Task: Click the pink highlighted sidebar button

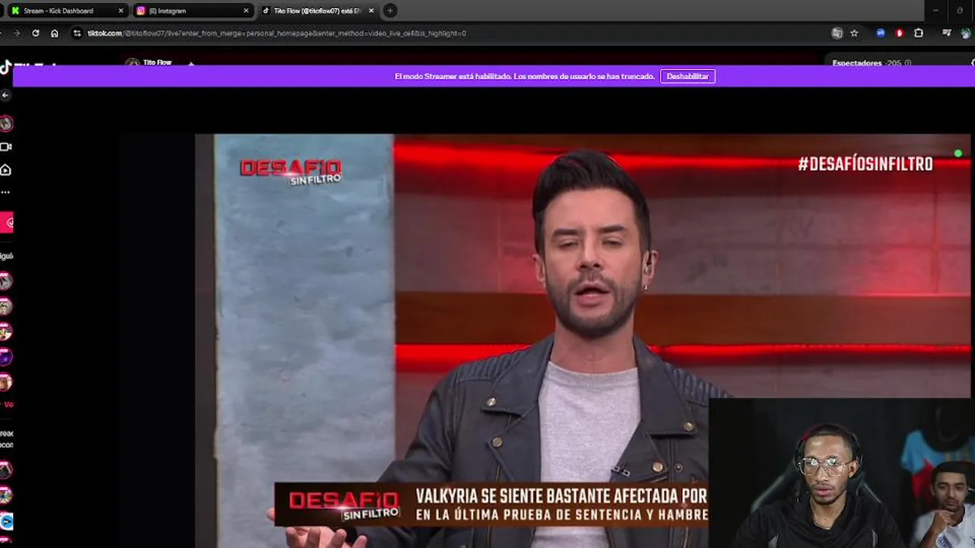Action: coord(7,223)
